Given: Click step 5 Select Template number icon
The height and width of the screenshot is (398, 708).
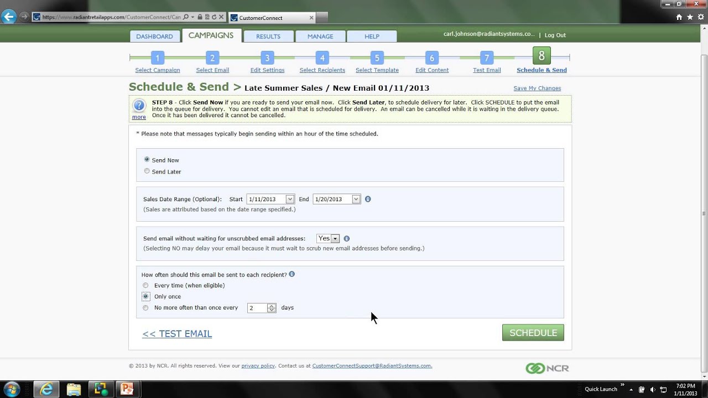Looking at the screenshot, I should click(x=377, y=58).
